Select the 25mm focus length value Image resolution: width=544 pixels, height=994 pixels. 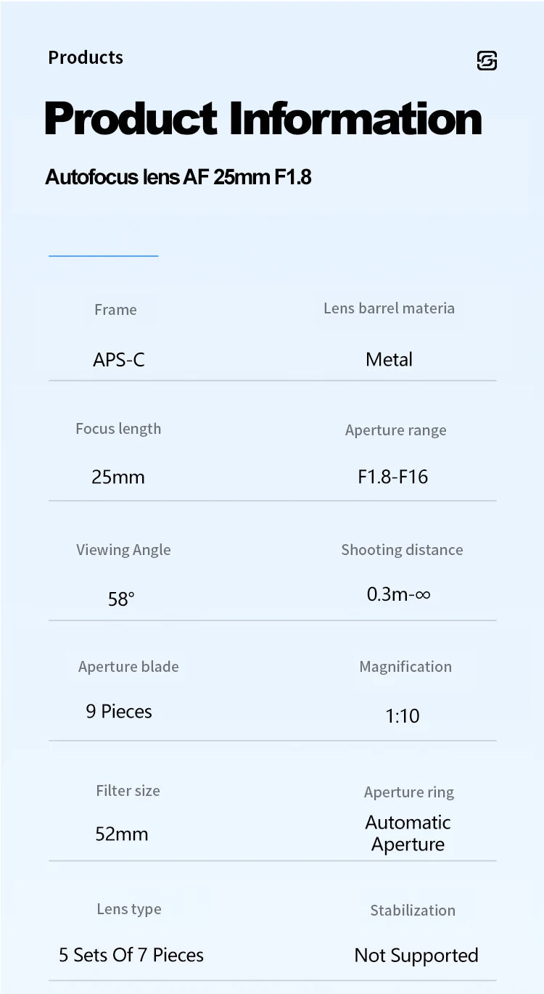118,477
